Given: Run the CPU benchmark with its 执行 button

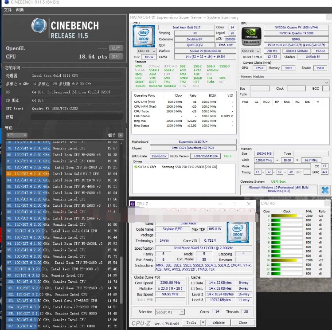Looking at the screenshot, I should click(116, 56).
